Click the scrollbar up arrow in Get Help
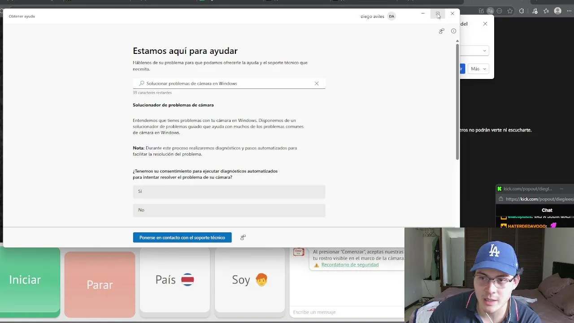574x323 pixels. coord(457,41)
